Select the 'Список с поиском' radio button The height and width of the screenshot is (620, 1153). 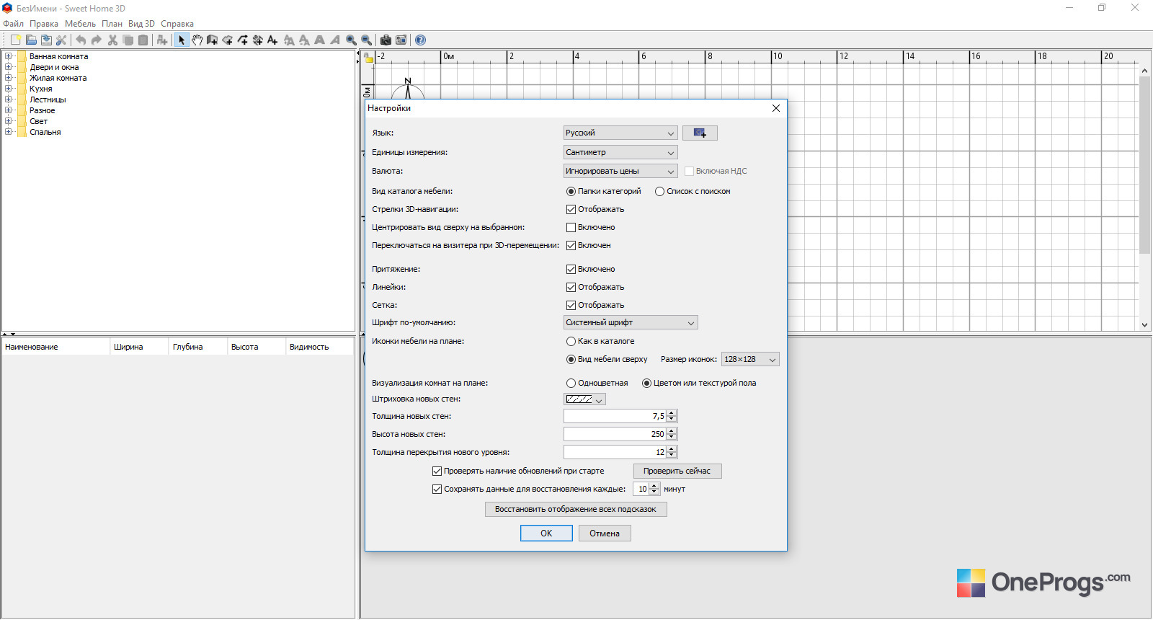(x=659, y=192)
